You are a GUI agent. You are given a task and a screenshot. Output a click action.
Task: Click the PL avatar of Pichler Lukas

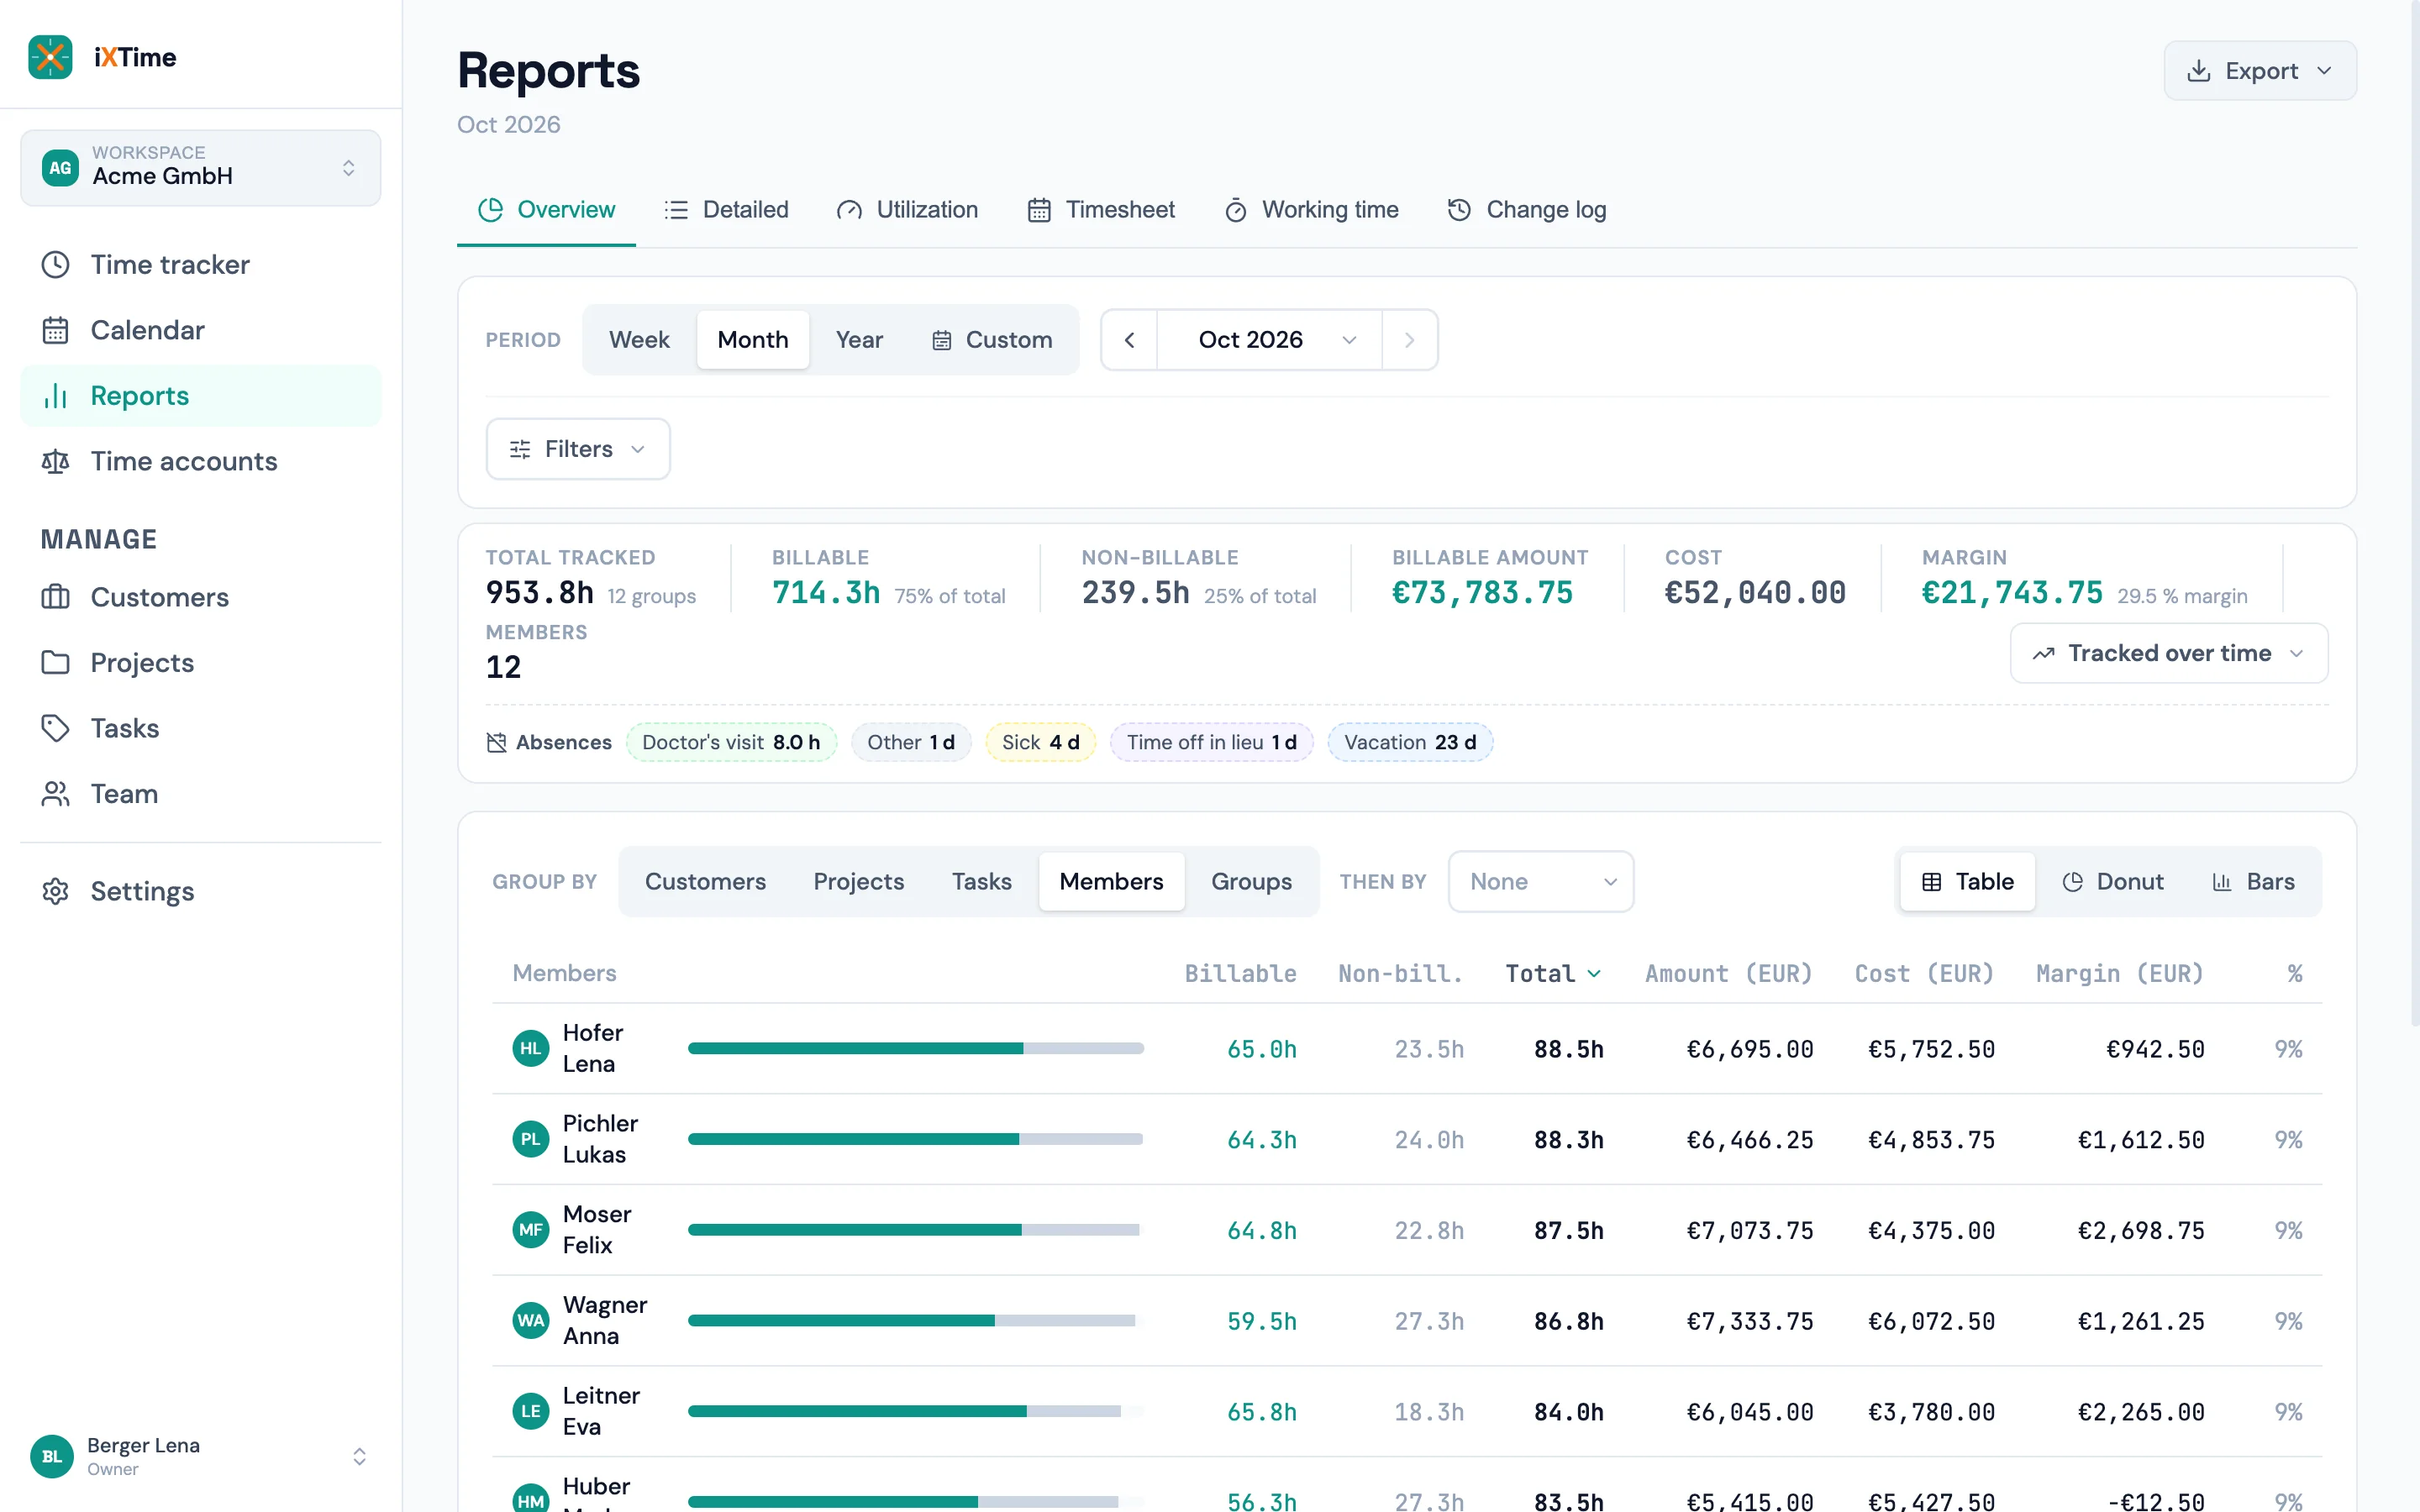coord(531,1139)
